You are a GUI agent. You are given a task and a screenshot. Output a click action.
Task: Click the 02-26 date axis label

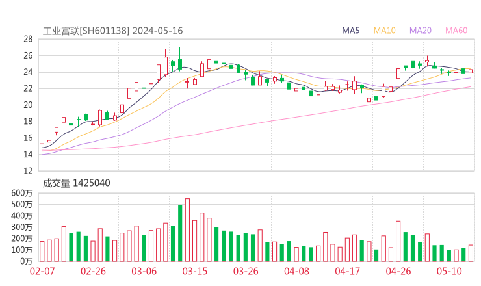[93, 271]
